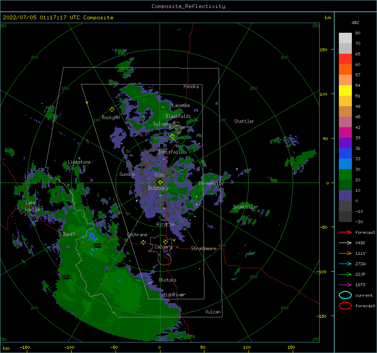
Task: Click the HighRiver town label
Action: point(173,295)
